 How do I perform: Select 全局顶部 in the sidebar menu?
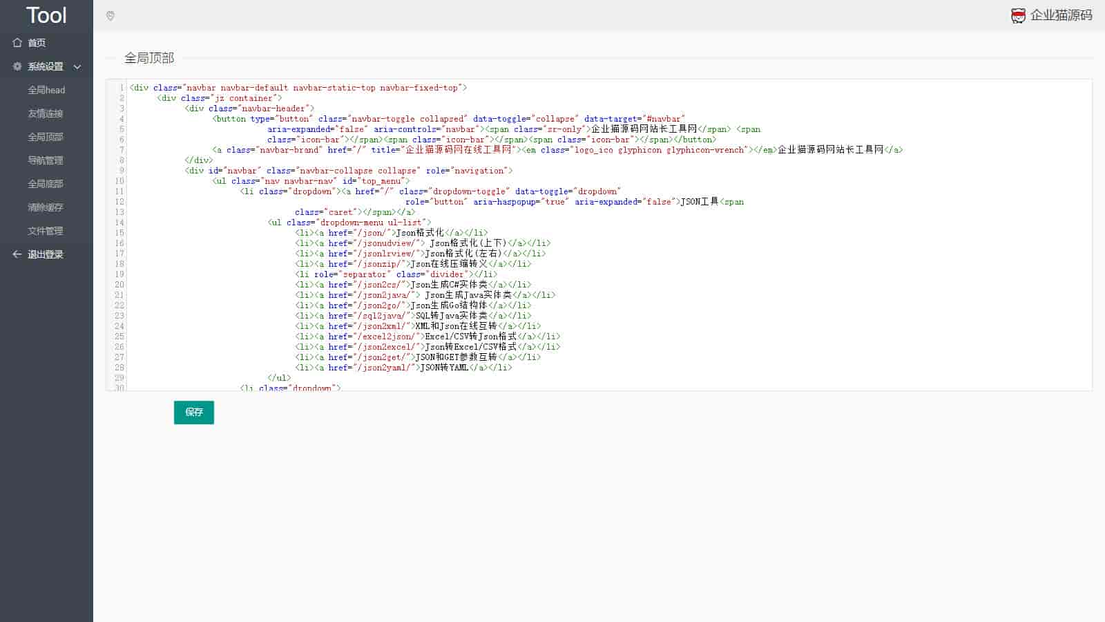46,137
